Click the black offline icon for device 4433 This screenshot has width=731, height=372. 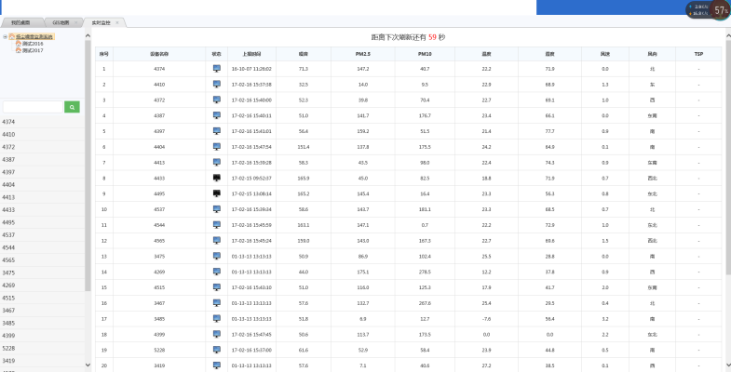[x=217, y=177]
